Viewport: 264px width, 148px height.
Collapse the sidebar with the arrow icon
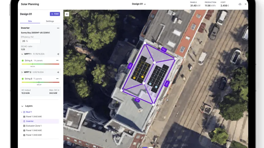(x=67, y=14)
